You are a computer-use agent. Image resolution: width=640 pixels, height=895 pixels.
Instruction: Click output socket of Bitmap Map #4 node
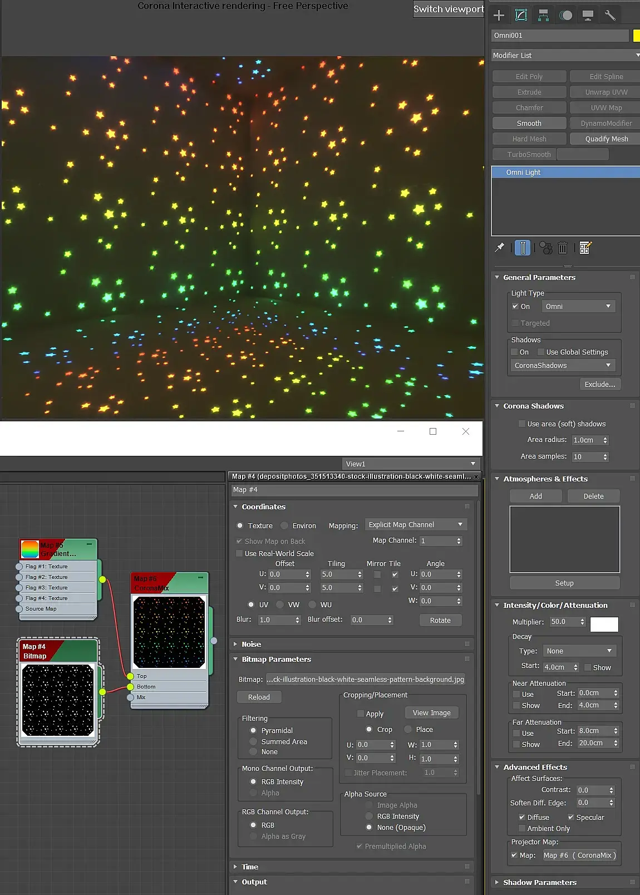[x=102, y=692]
